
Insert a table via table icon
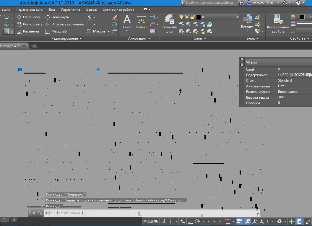coord(152,31)
